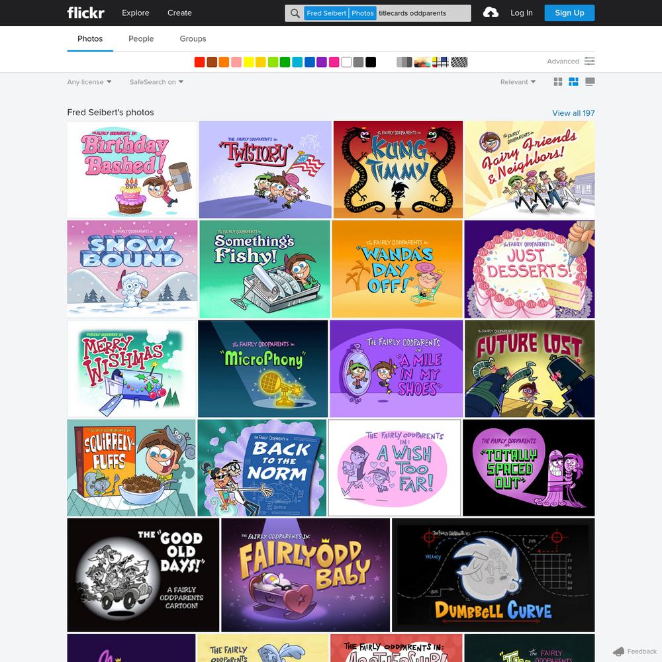Open Advanced search filter settings icon

click(x=589, y=62)
